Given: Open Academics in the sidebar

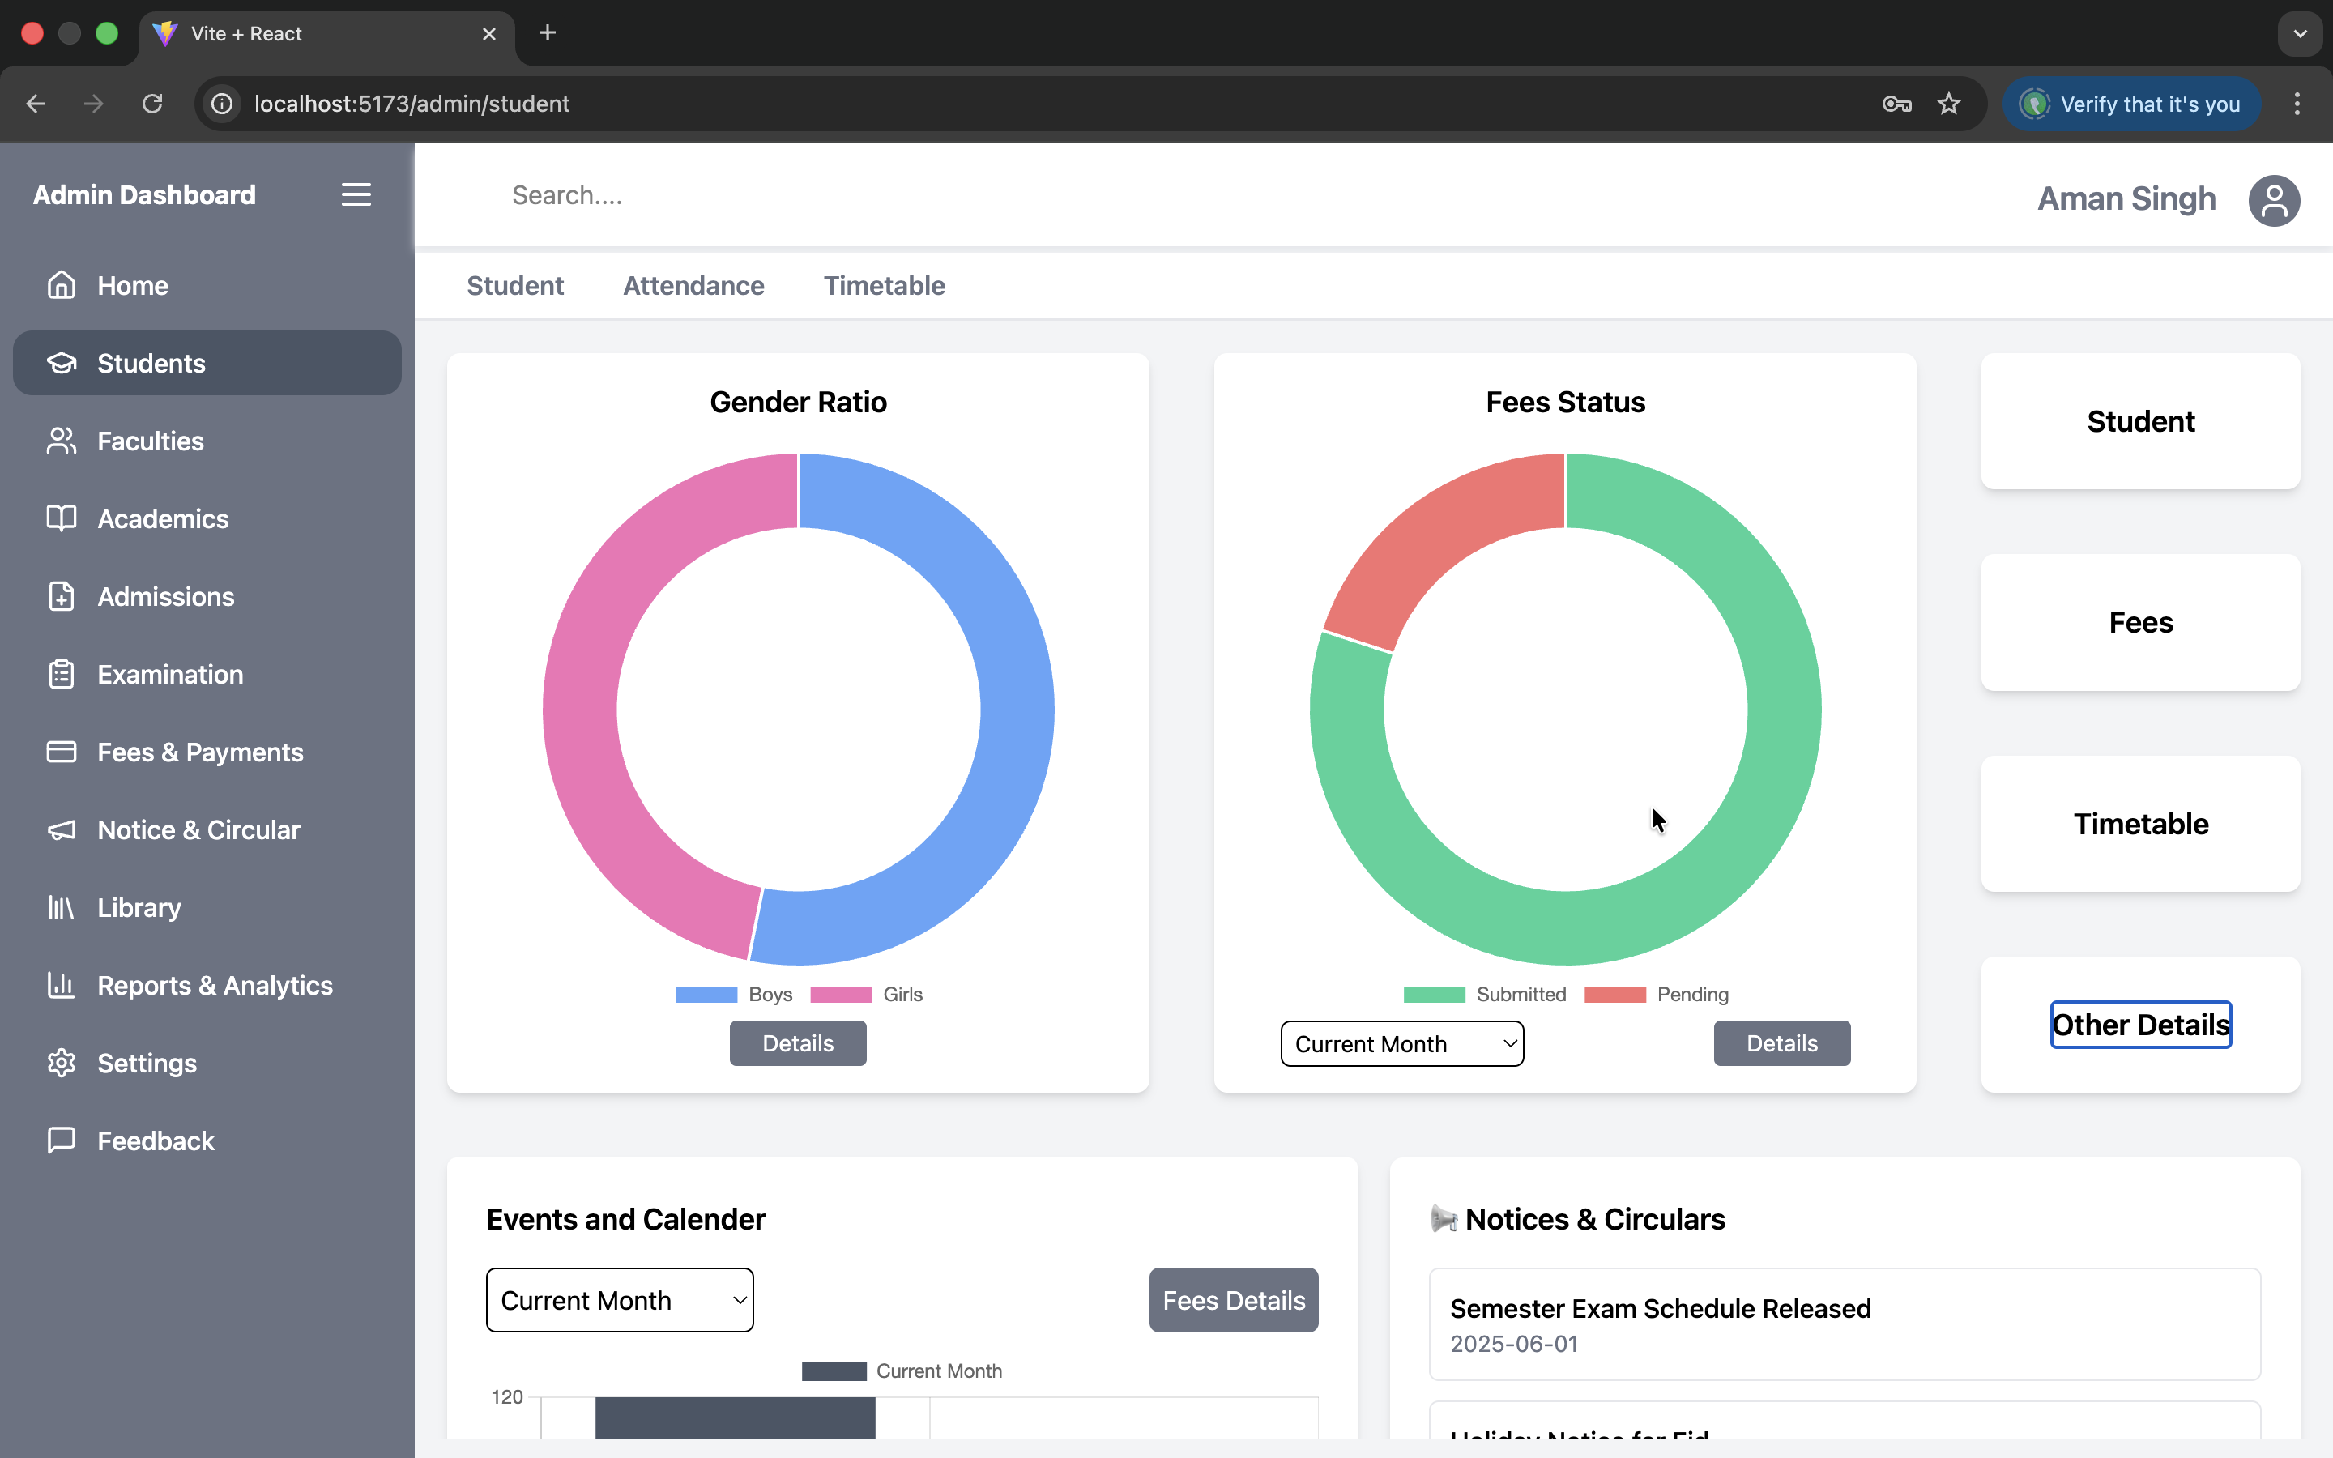Looking at the screenshot, I should 207,518.
